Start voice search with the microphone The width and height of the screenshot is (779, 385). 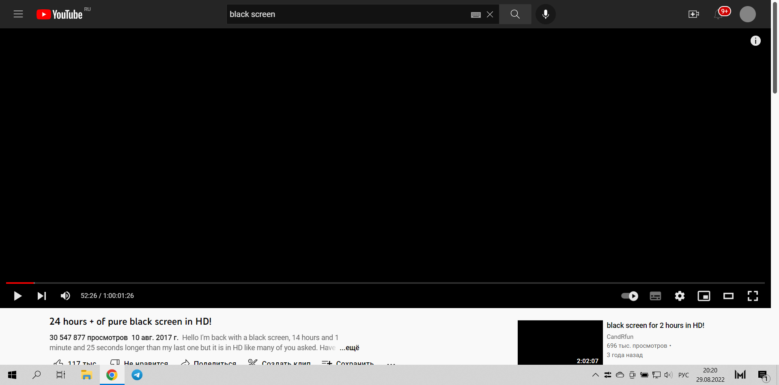[546, 14]
